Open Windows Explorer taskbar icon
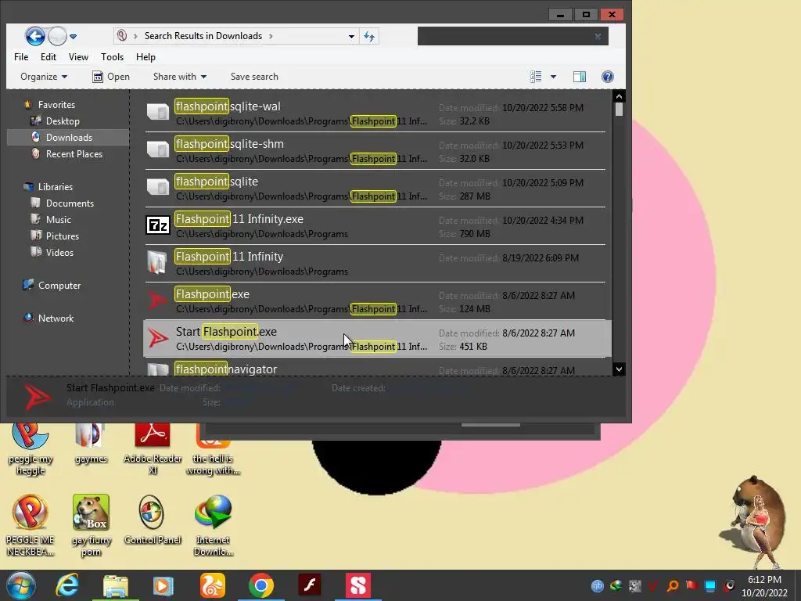Viewport: 801px width, 601px height. pyautogui.click(x=116, y=585)
